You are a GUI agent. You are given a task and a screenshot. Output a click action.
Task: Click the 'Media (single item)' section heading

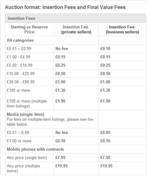(x=25, y=114)
